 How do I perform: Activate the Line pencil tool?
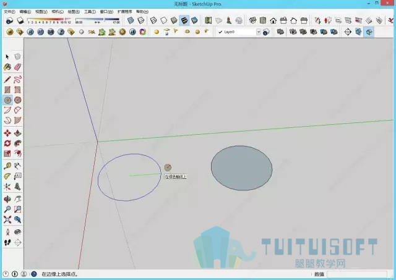click(x=7, y=80)
